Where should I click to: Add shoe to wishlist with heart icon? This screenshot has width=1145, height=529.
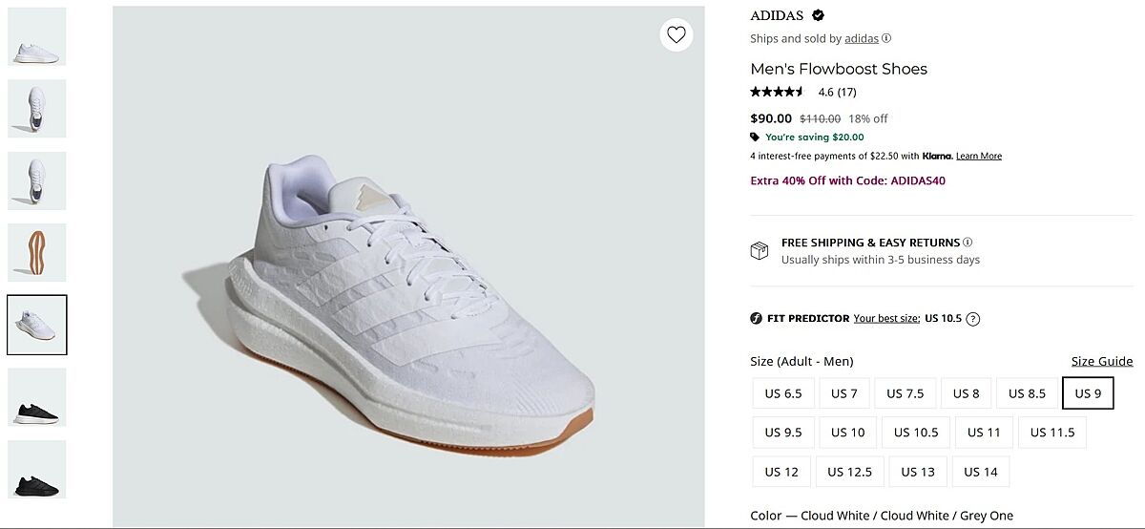(x=677, y=35)
